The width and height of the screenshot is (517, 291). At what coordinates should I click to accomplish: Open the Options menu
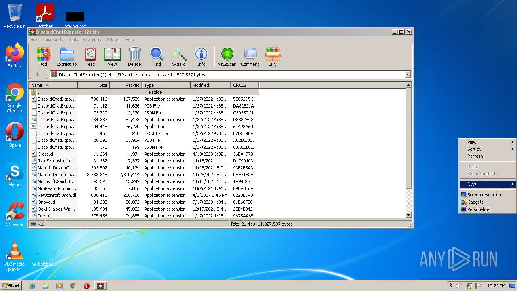113,40
